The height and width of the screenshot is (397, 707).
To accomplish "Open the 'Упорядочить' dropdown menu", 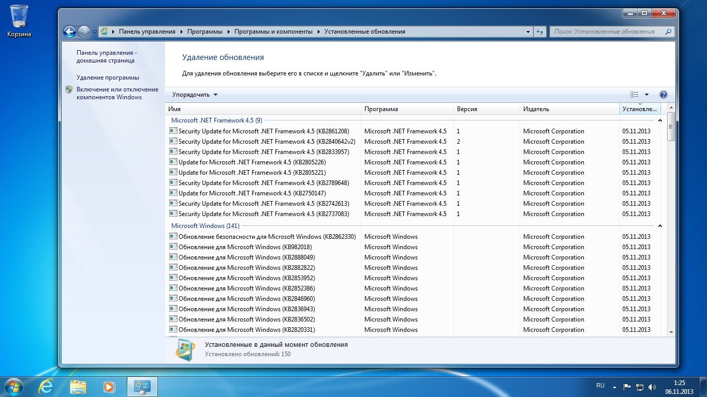I will pyautogui.click(x=195, y=95).
